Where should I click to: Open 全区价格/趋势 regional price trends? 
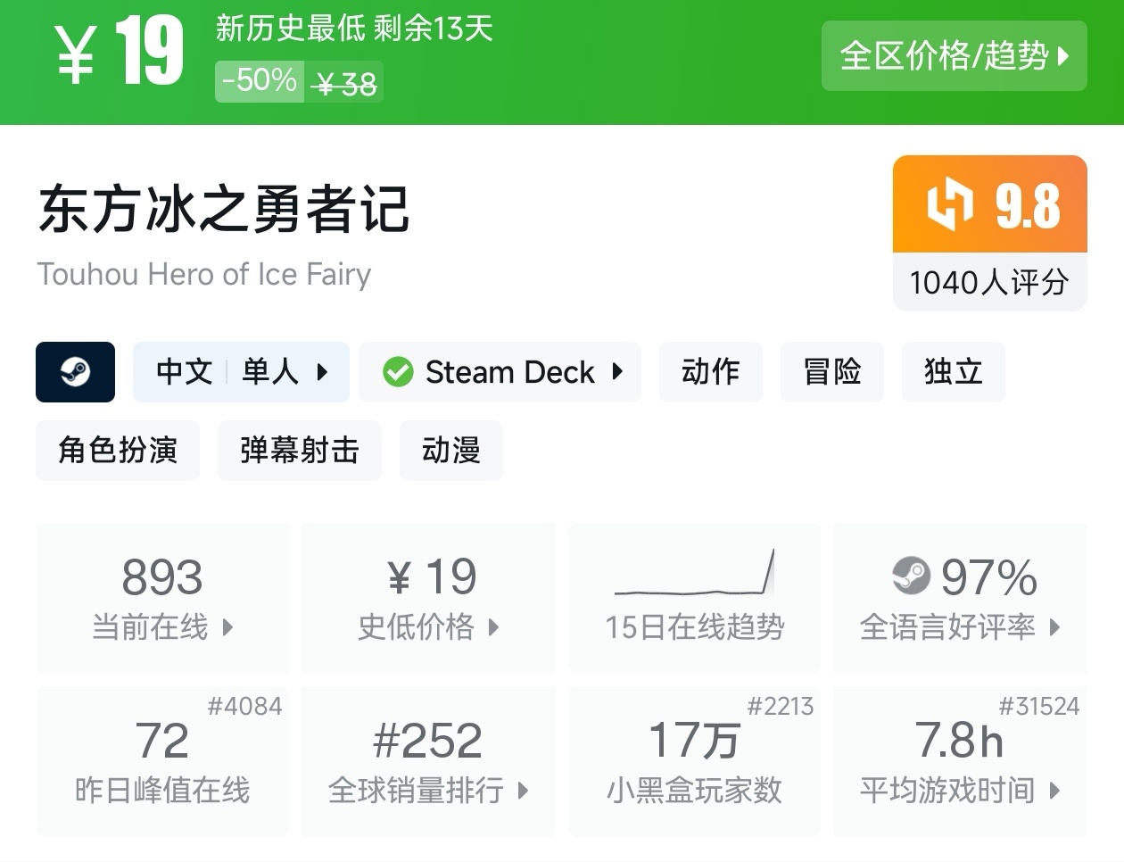point(954,56)
